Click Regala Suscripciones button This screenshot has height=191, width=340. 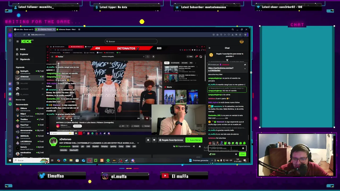click(x=171, y=140)
